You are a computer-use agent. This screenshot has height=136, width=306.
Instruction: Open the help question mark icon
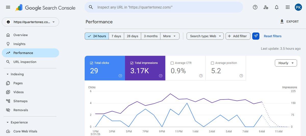click(x=255, y=7)
